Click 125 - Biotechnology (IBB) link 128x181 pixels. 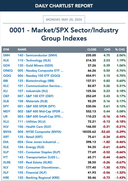pyautogui.click(x=36, y=81)
